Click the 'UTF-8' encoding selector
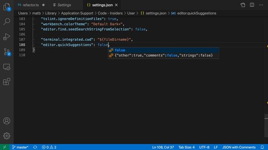268x150 pixels. pyautogui.click(x=204, y=147)
